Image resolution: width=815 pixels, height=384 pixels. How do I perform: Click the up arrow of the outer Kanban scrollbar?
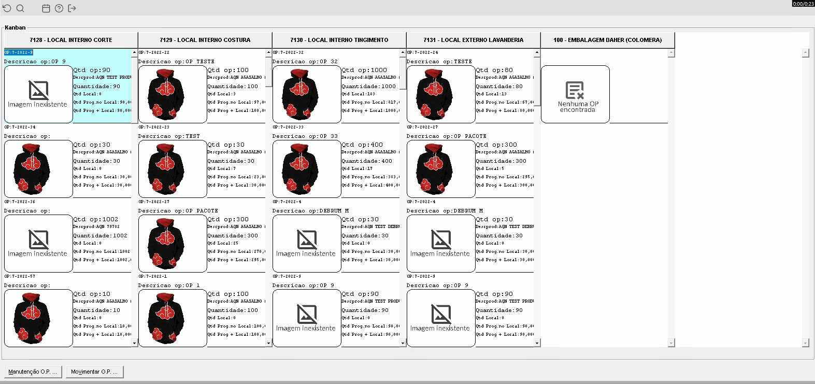point(806,52)
